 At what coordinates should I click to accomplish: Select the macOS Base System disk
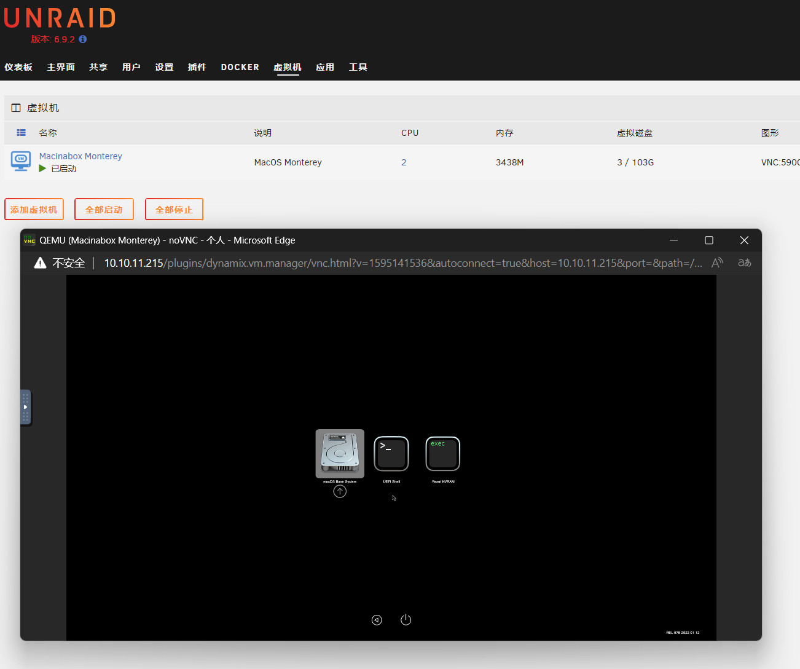pyautogui.click(x=340, y=454)
